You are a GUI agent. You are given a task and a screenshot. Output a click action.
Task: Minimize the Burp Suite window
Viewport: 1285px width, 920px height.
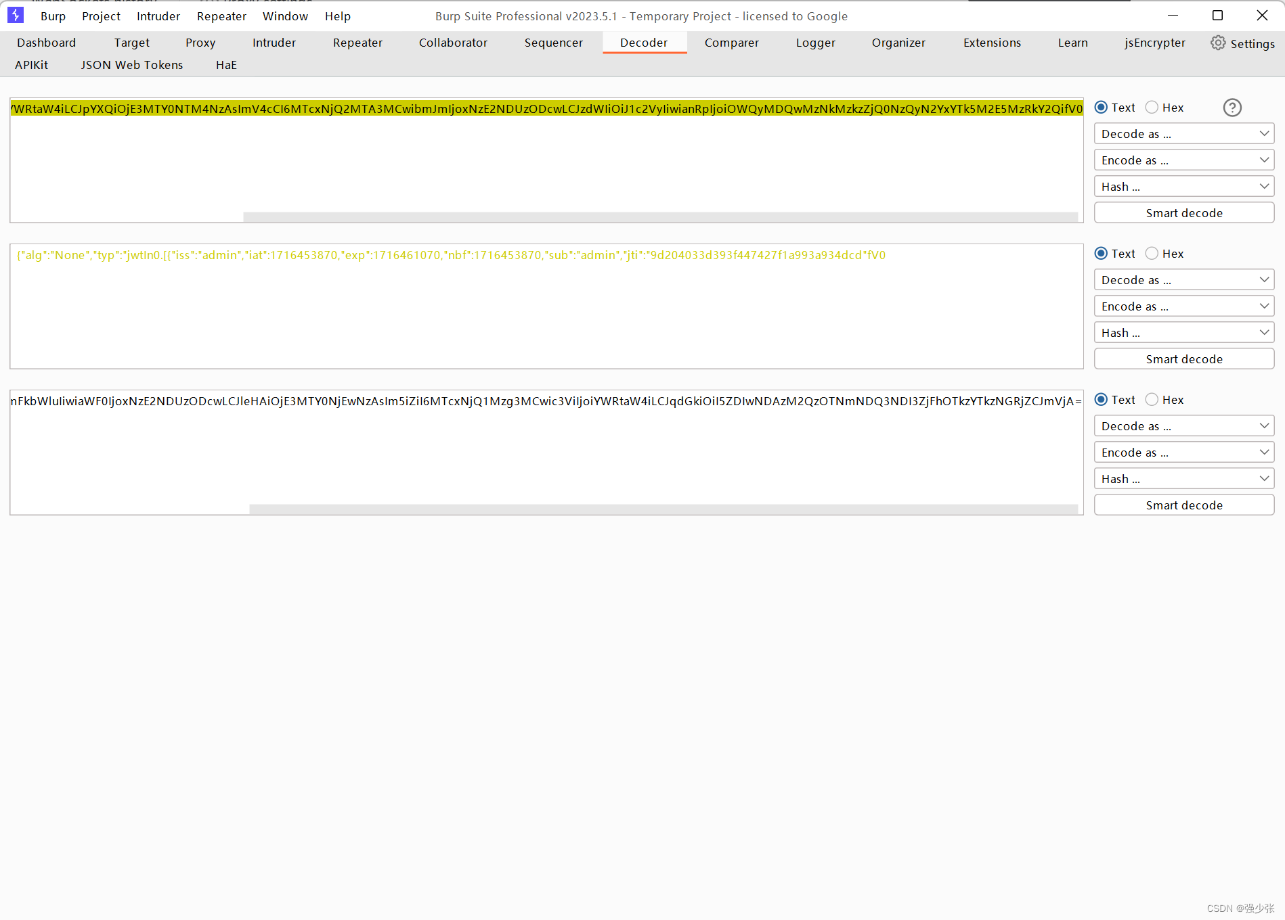(1173, 15)
